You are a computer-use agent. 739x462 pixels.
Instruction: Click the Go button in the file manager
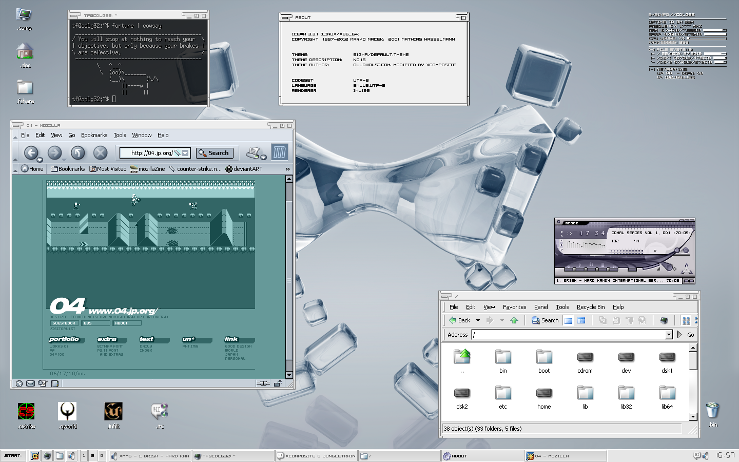[x=687, y=335]
